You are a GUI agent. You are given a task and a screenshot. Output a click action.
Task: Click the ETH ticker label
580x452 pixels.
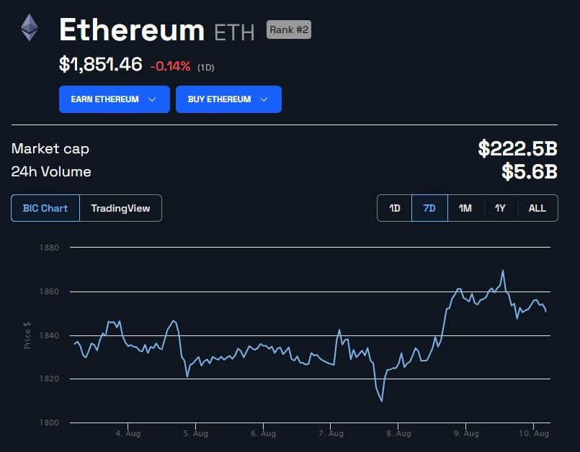pyautogui.click(x=234, y=32)
